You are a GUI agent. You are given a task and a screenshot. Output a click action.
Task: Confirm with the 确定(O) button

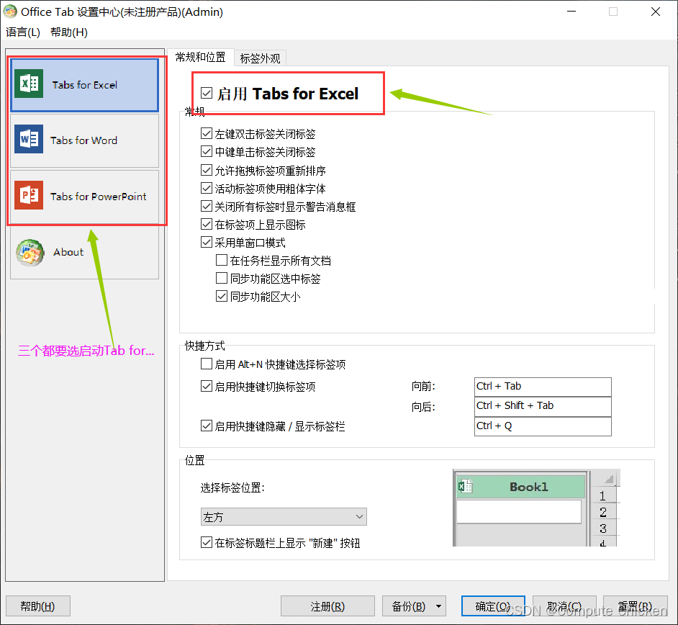[x=493, y=606]
